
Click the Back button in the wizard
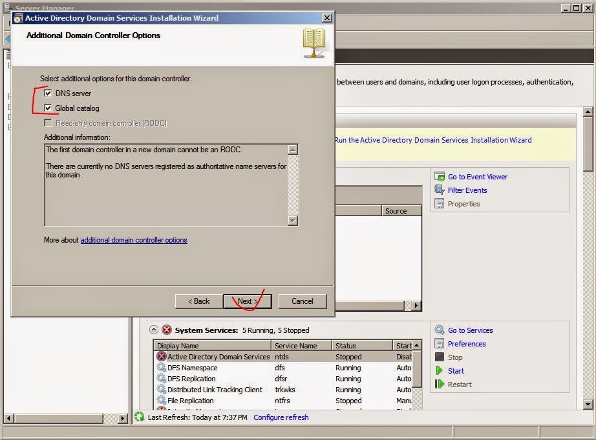coord(199,301)
